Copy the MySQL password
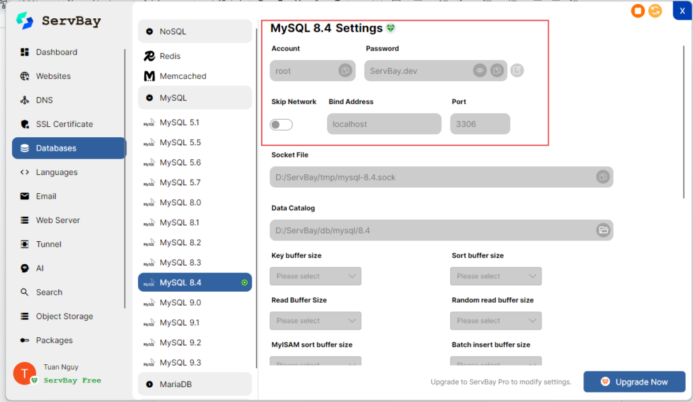The height and width of the screenshot is (402, 693). pos(497,70)
